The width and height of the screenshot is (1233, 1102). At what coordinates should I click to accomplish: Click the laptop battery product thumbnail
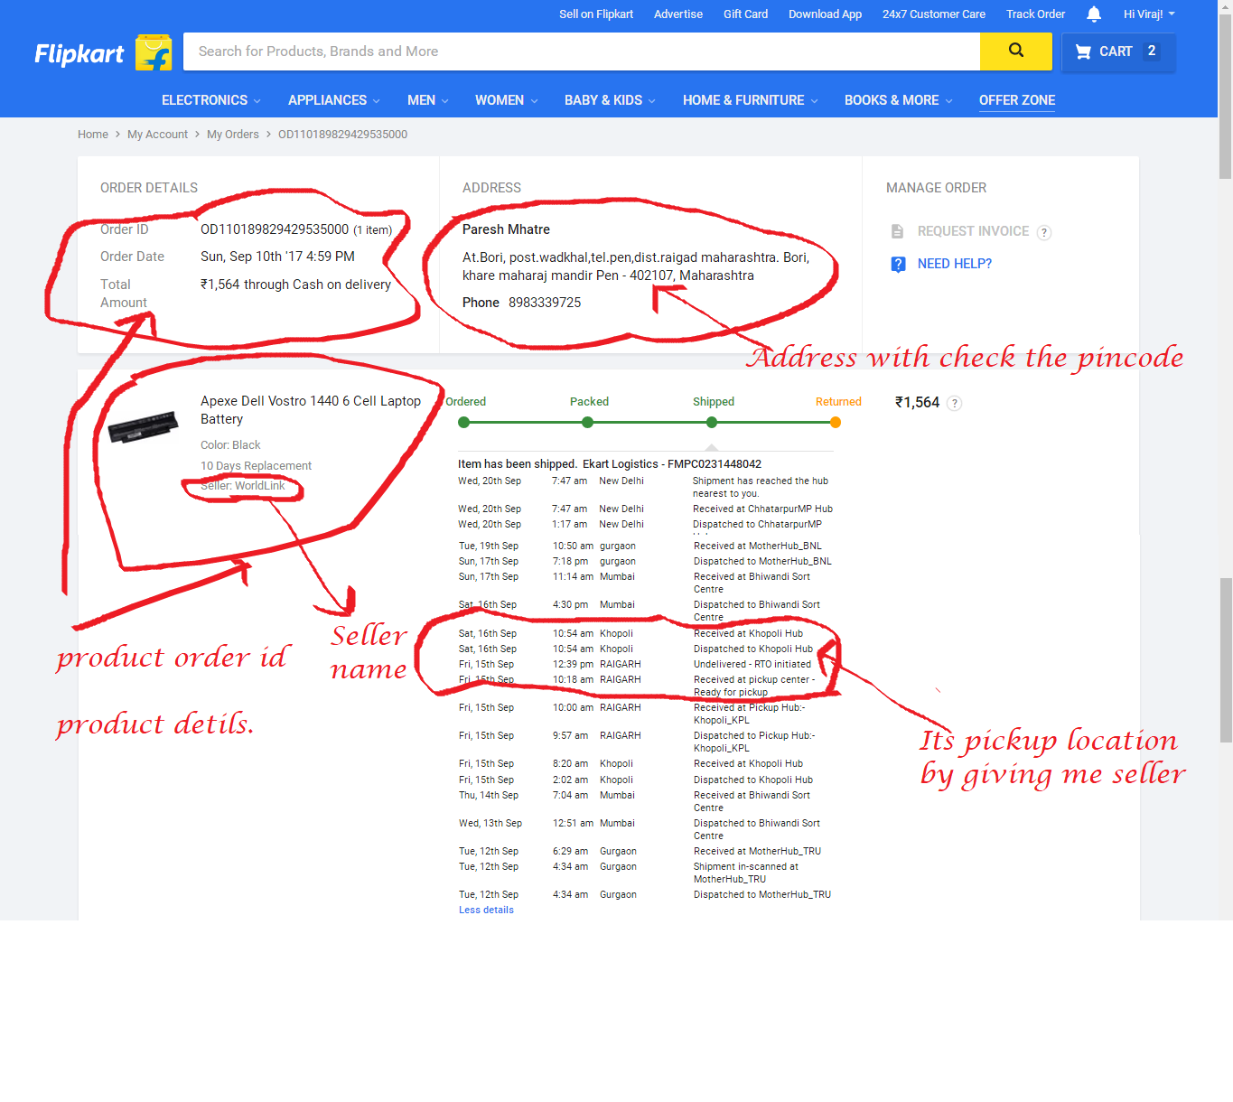143,426
